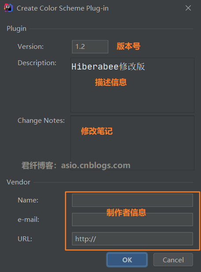Click inside the Change Notes text area
201x272 pixels.
tap(132, 143)
